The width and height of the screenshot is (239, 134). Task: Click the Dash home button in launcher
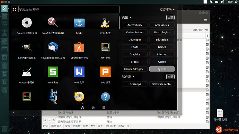pyautogui.click(x=5, y=8)
